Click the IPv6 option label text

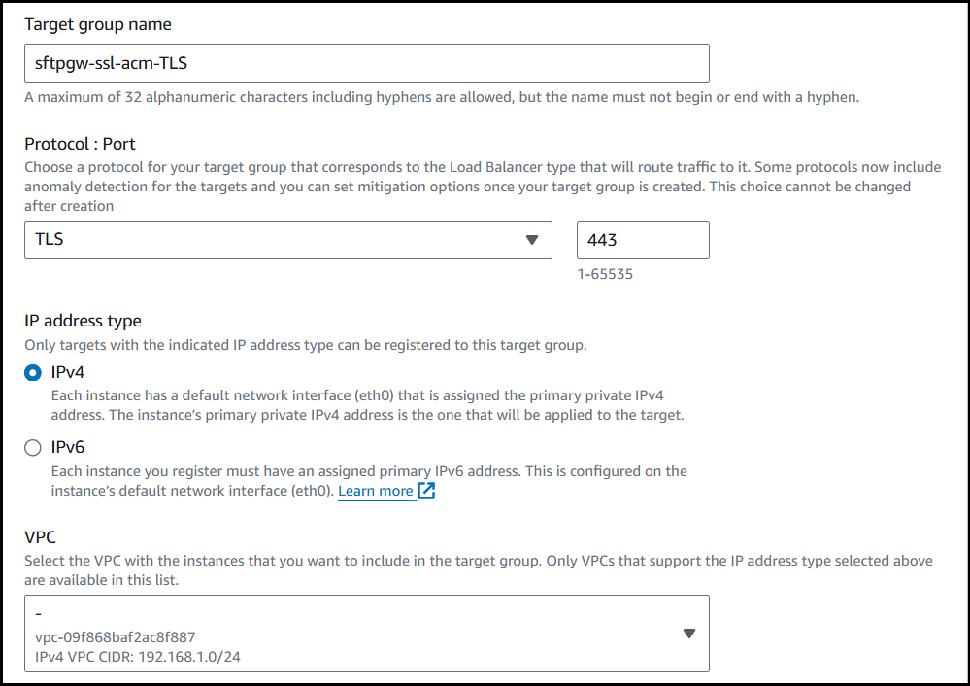[68, 448]
